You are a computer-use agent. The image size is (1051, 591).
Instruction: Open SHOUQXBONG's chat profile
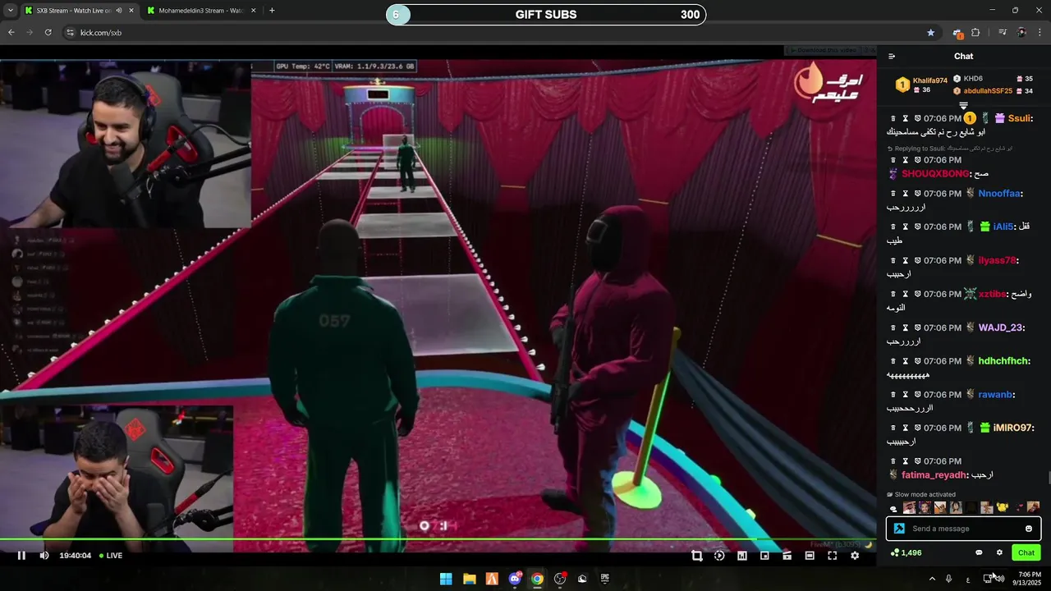936,174
